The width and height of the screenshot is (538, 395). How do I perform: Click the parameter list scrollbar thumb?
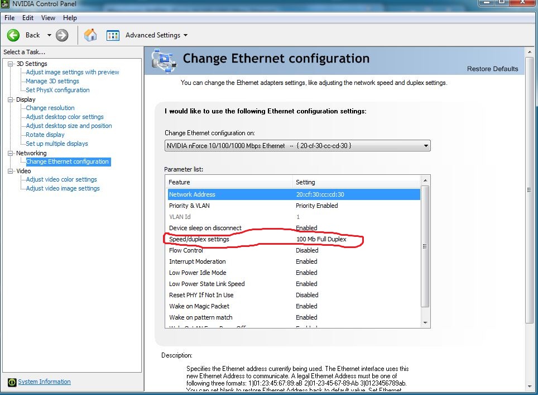425,246
